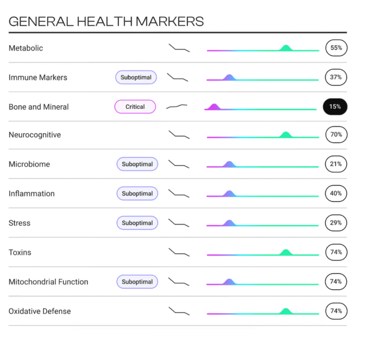
Task: Click the Critical badge for Bone and Mineral
Action: coord(135,107)
